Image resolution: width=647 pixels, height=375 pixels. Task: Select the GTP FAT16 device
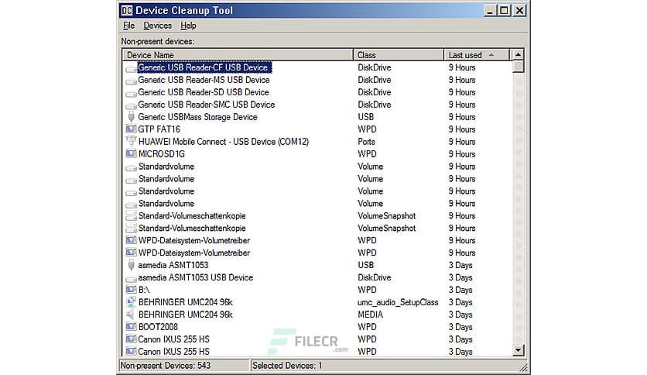tap(159, 129)
